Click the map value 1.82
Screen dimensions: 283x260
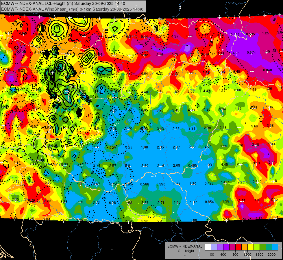[x=175, y=92]
